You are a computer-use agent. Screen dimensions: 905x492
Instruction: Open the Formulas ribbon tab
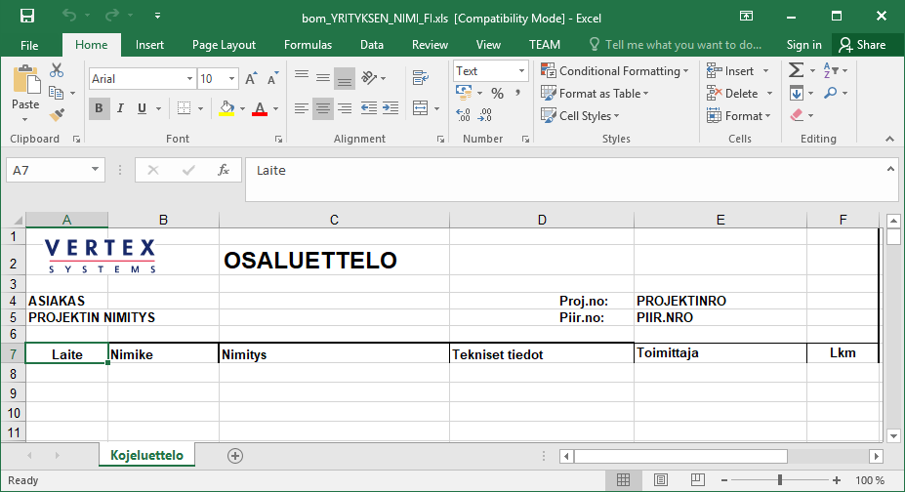click(308, 45)
